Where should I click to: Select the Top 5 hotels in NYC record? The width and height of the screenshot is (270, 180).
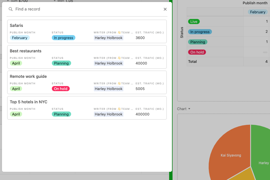87,108
